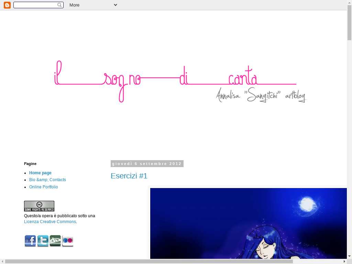Click the orange Blogger logo icon
Screen dimensions: 352x264
pyautogui.click(x=7, y=5)
